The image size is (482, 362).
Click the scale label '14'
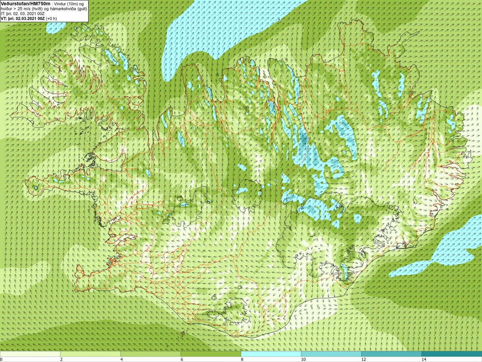pos(424,359)
